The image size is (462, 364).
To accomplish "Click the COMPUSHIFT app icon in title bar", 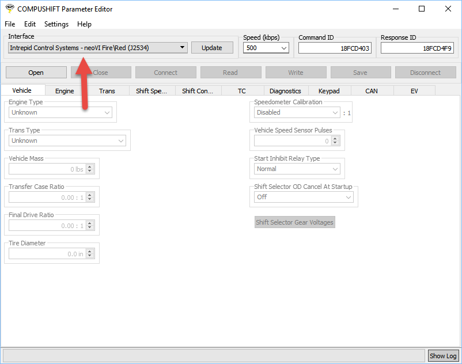I will coord(9,9).
